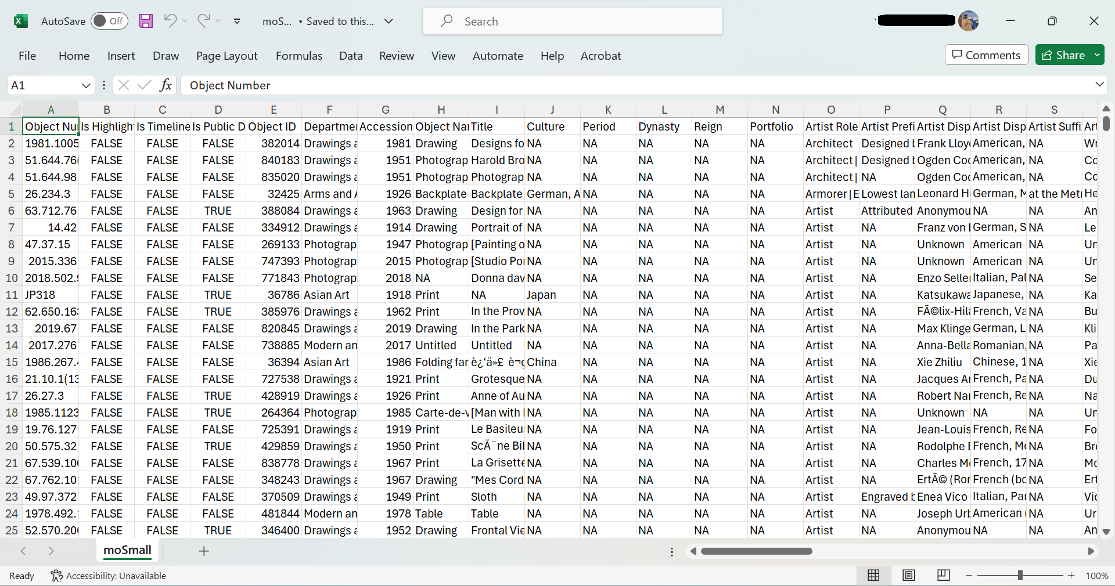Click the Undo arrow icon

point(170,21)
